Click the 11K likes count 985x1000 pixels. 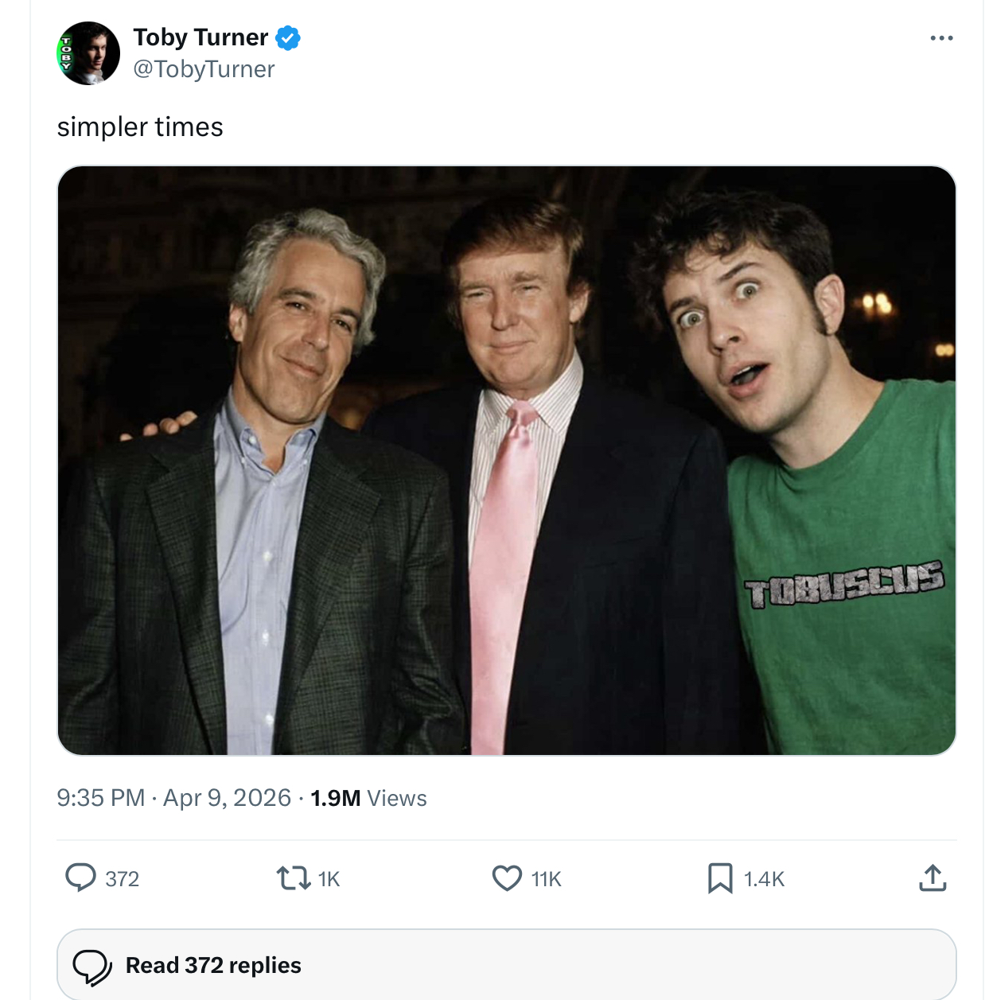(547, 879)
